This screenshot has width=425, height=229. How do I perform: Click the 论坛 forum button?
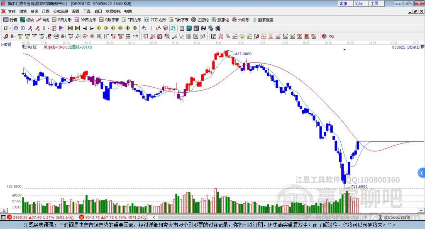361,3
